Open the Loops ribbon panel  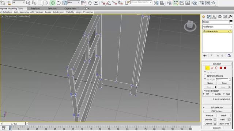tap(48, 12)
